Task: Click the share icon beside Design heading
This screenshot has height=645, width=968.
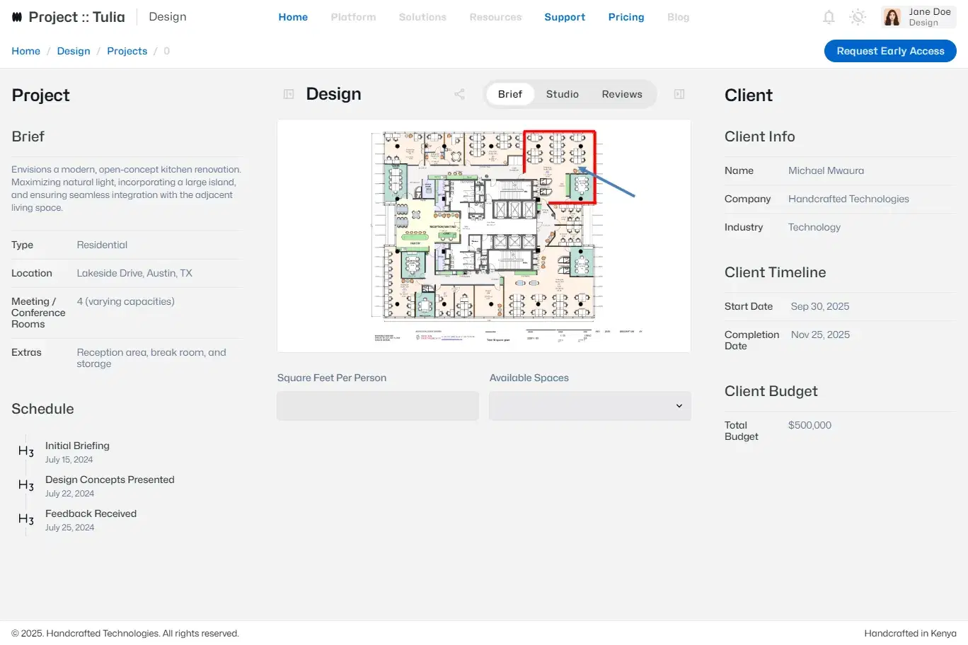Action: pyautogui.click(x=459, y=93)
